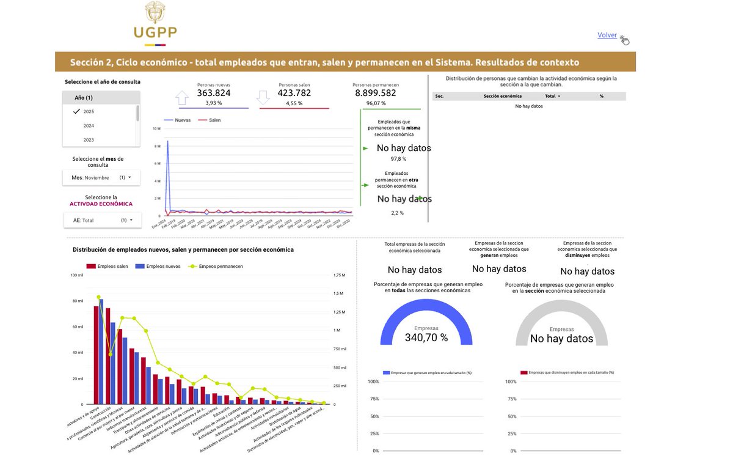The height and width of the screenshot is (461, 733).
Task: Open the Año (1) filter header
Action: 101,98
